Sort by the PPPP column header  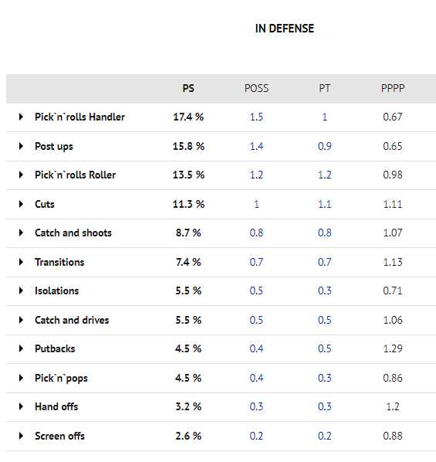click(393, 88)
